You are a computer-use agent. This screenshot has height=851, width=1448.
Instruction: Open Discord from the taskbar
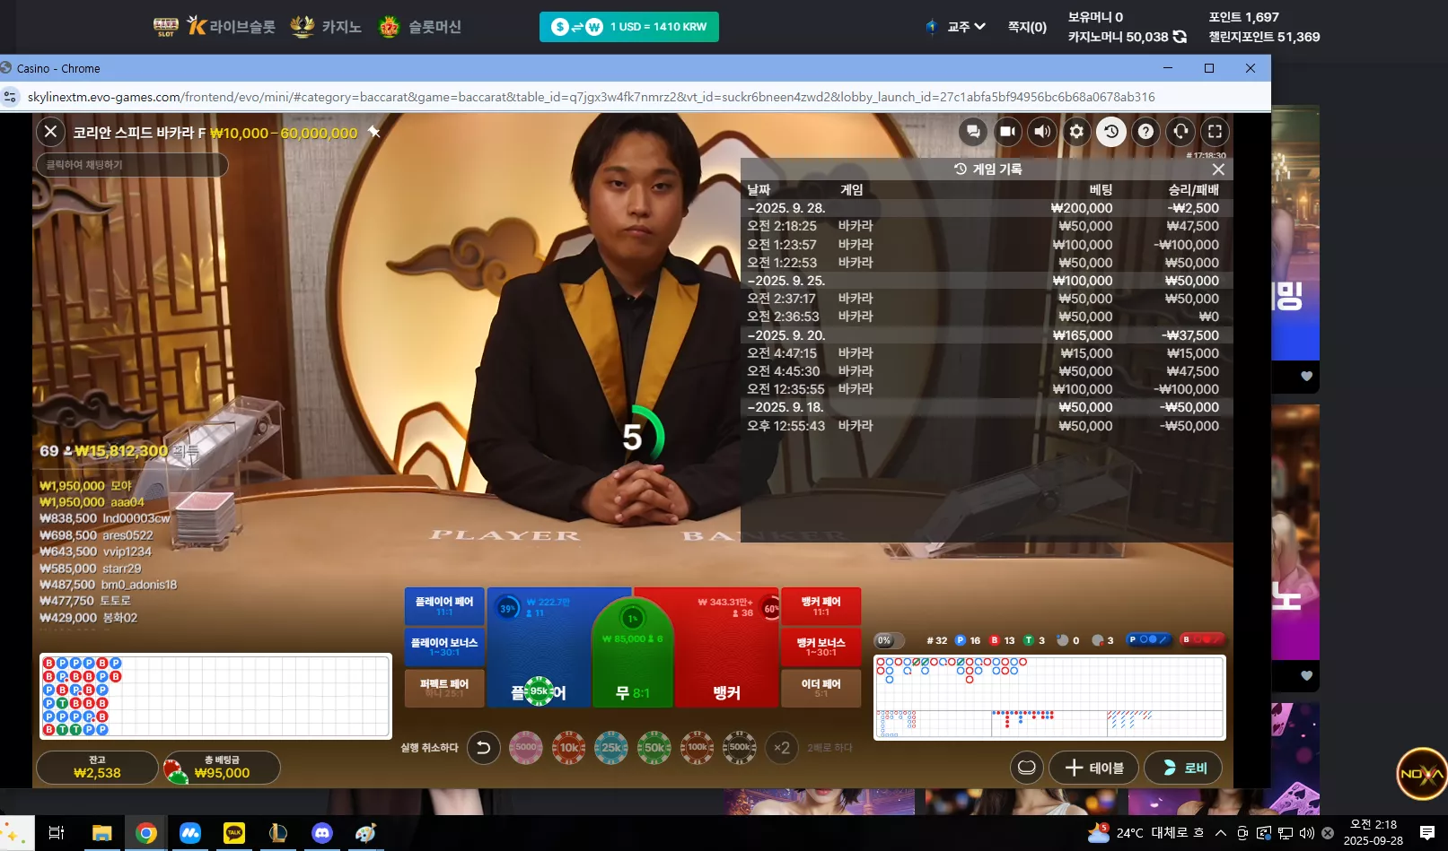click(321, 833)
